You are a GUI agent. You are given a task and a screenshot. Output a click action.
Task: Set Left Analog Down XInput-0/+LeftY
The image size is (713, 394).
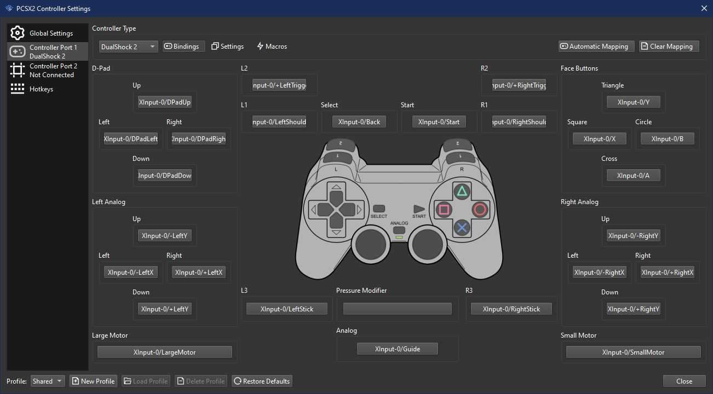pyautogui.click(x=165, y=309)
